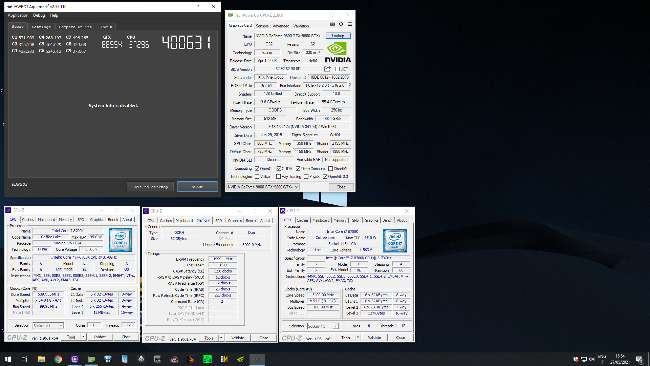Open Bench tab in left CPU-Z window
Screen dimensions: 650x366
tap(113, 220)
